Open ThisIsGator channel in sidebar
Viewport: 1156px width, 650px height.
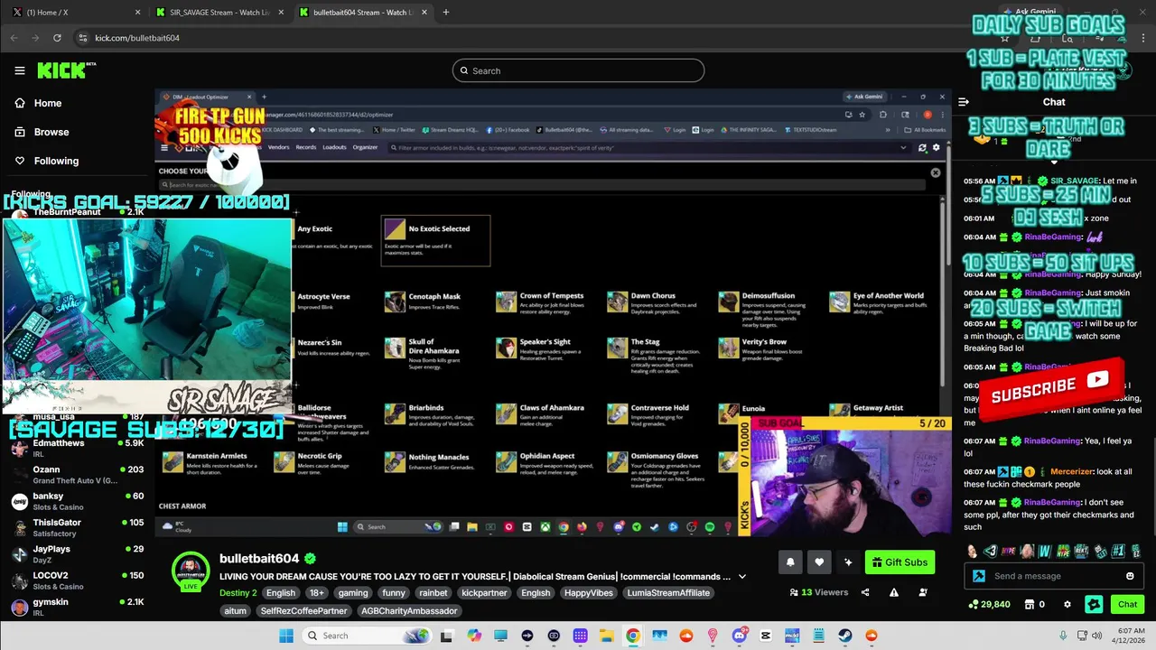pos(76,527)
